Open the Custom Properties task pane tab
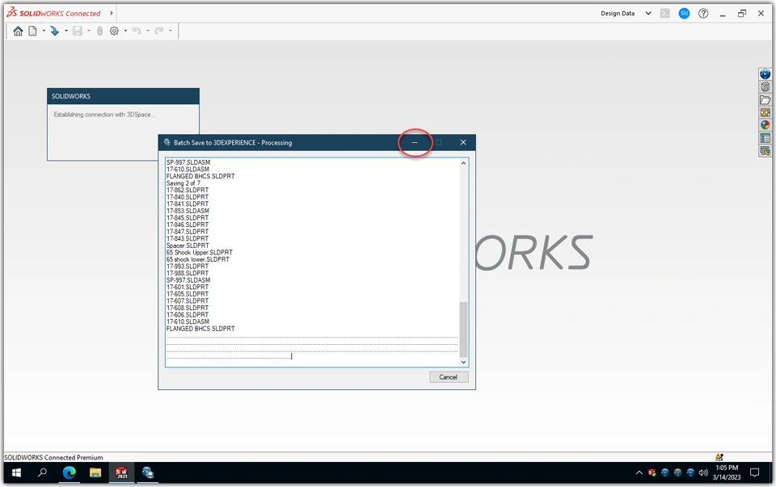776x487 pixels. click(765, 138)
